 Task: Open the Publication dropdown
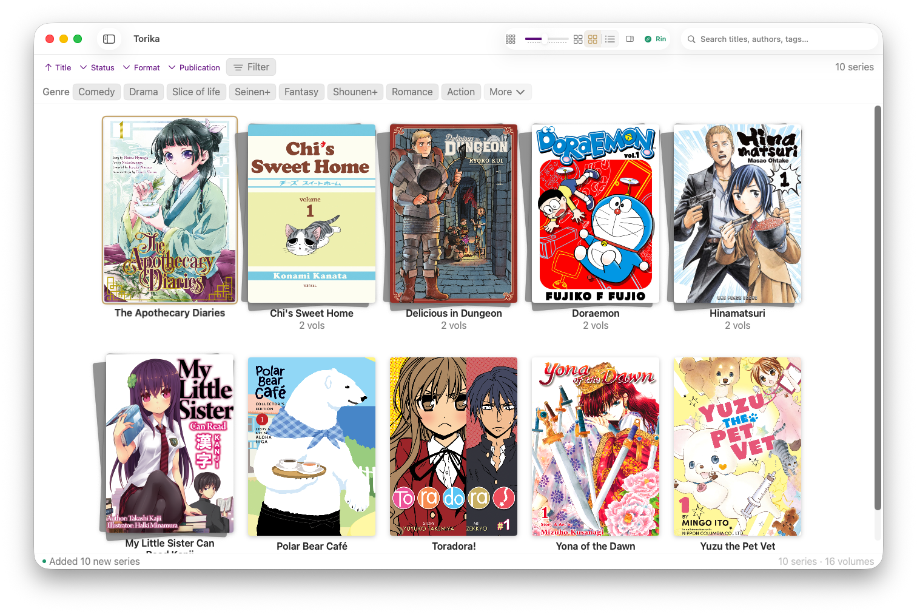click(x=194, y=67)
